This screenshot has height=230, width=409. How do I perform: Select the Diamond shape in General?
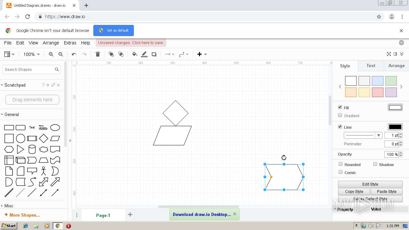click(43, 138)
